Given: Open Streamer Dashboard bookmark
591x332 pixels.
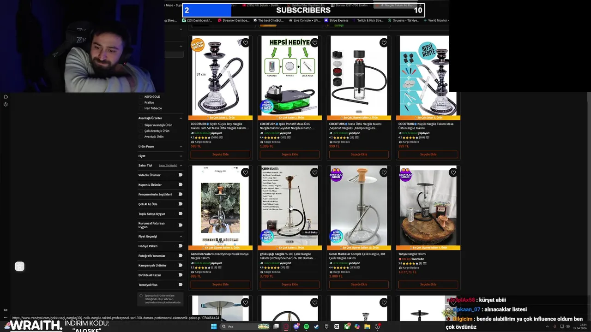Looking at the screenshot, I should tap(234, 20).
